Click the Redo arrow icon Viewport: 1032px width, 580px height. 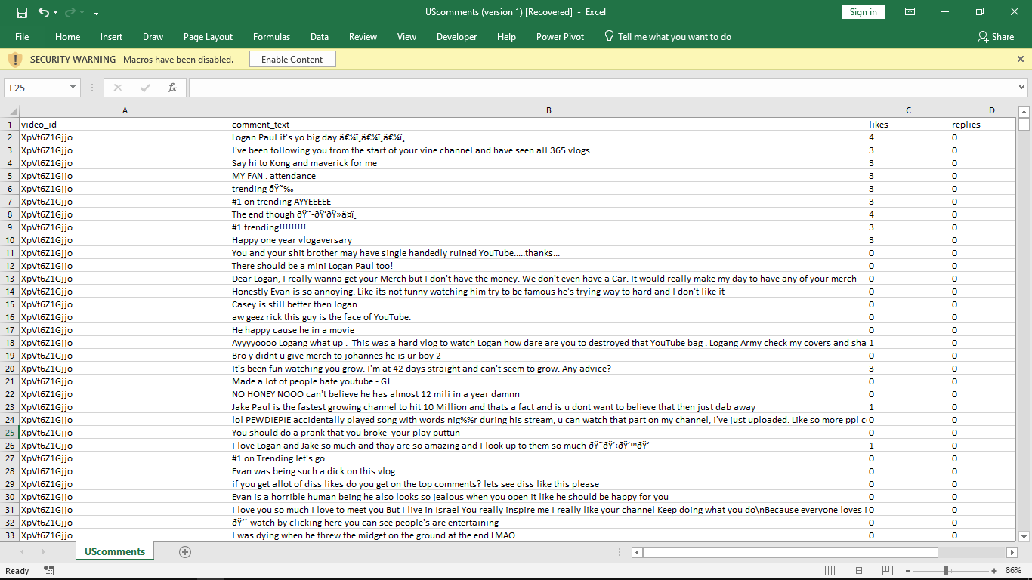click(70, 12)
